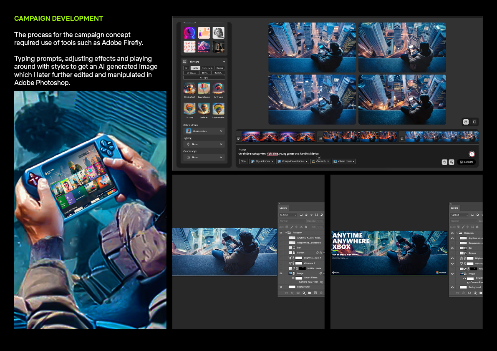
Task: Hide the Image layer in left Layers panel
Action: (x=281, y=273)
